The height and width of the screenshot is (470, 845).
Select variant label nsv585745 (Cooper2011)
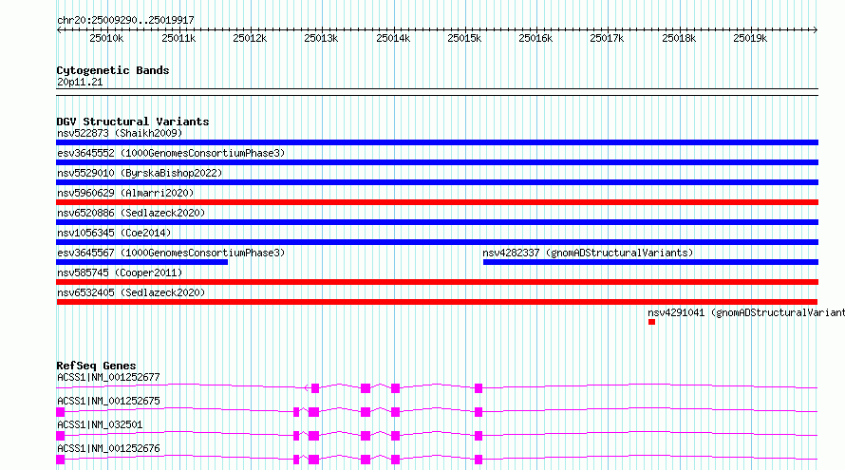(120, 273)
